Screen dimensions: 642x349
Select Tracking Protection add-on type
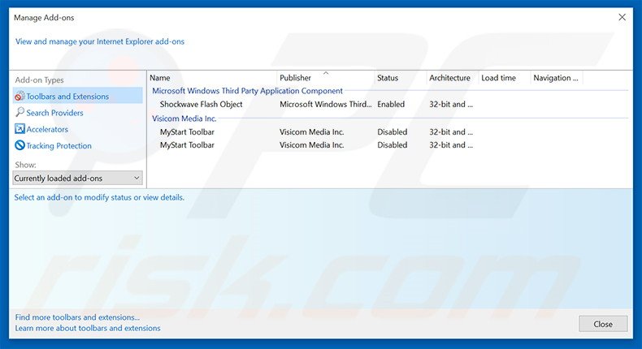[59, 145]
